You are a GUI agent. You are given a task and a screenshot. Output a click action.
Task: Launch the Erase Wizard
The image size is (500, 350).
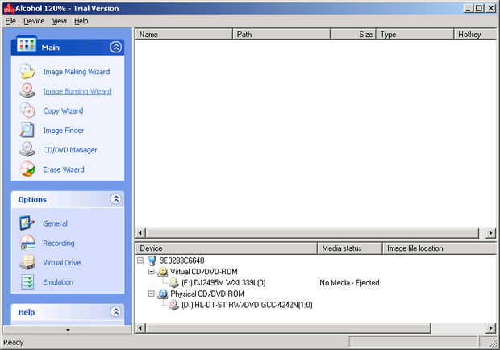tap(64, 169)
